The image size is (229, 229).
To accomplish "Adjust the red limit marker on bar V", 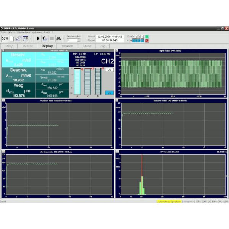I will pos(92,68).
